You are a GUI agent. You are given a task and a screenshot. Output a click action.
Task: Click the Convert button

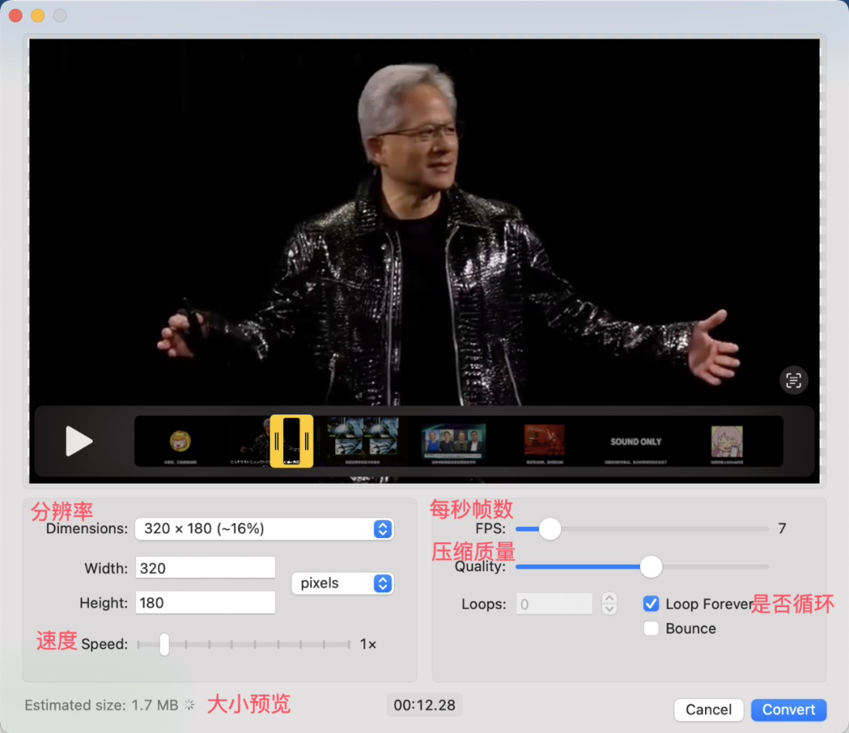click(788, 709)
